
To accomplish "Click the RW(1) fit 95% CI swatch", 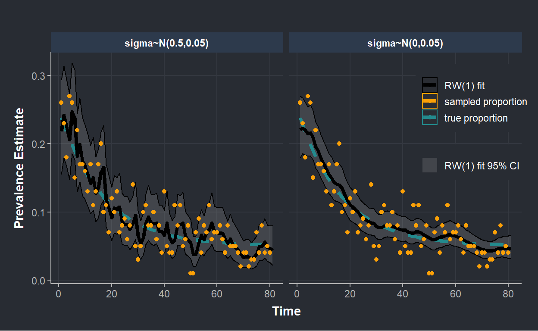I will coord(430,166).
